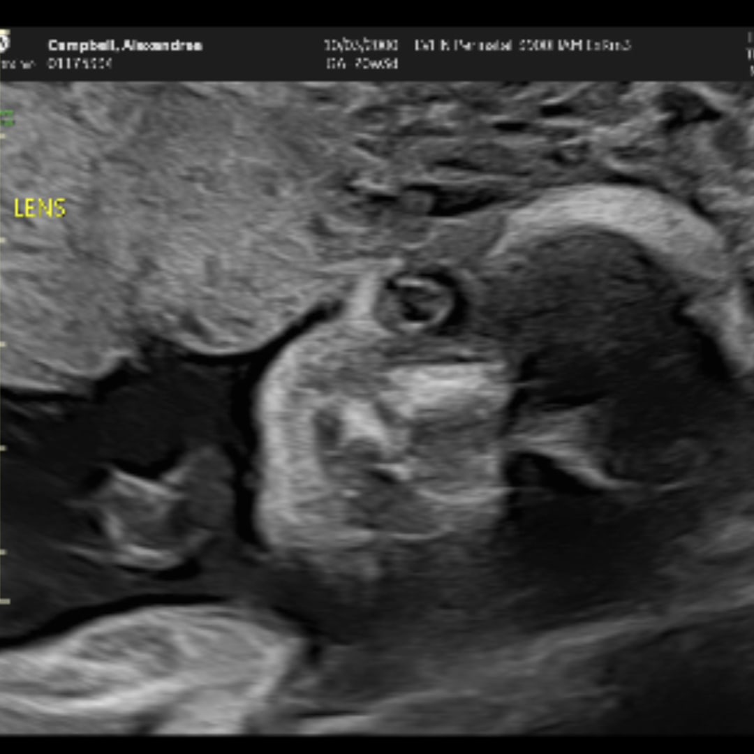Click the textured placenta tissue at upper left
The image size is (754, 754).
tap(175, 209)
